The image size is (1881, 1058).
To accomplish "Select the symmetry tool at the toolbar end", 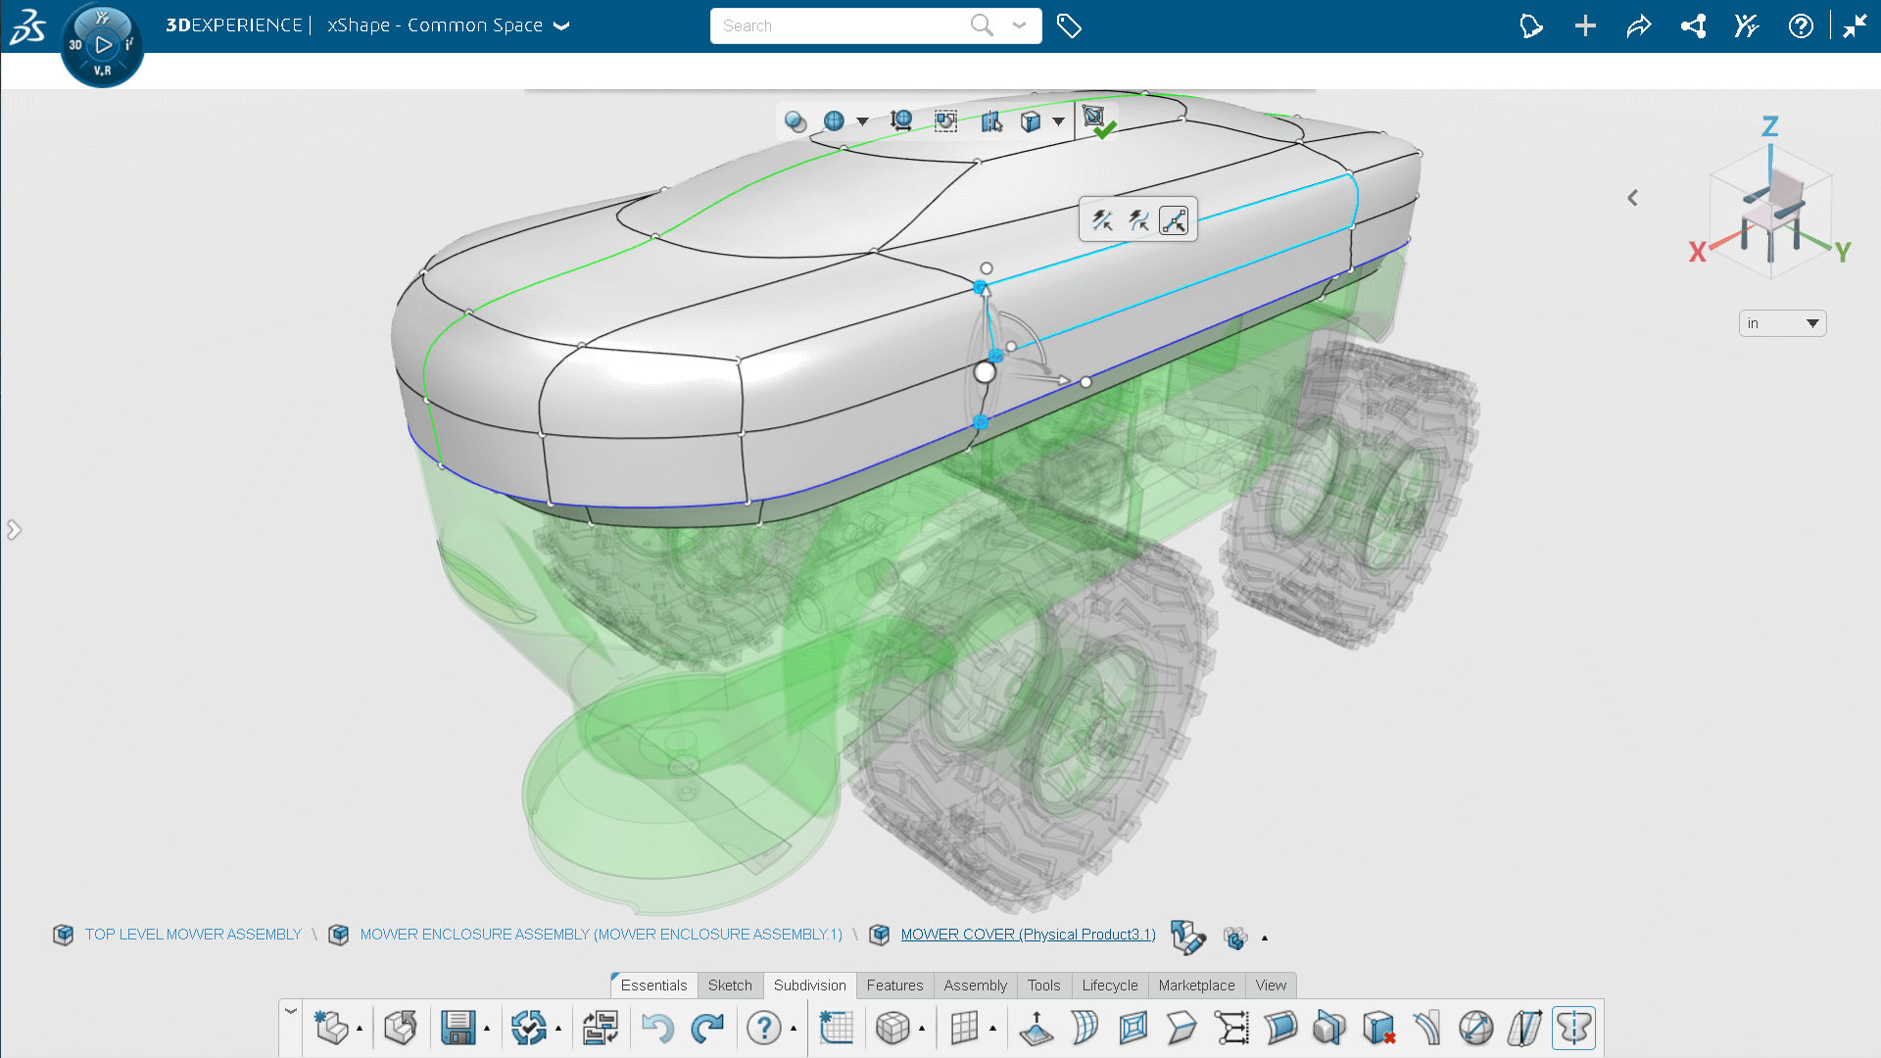I will click(1573, 1028).
